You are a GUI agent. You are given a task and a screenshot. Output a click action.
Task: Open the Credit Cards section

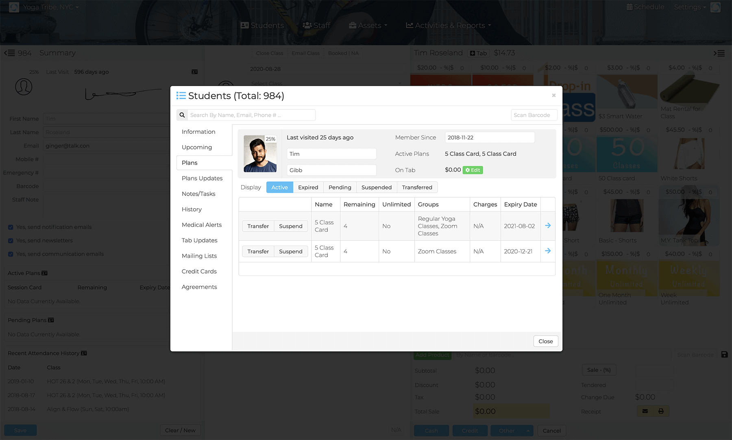199,271
